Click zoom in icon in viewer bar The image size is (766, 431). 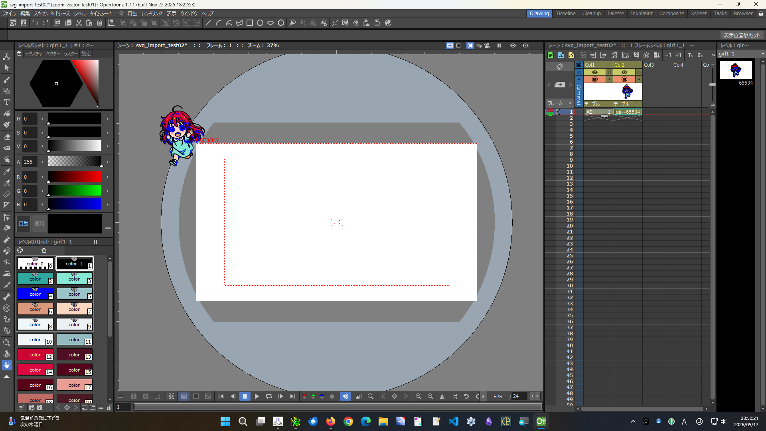(418, 396)
